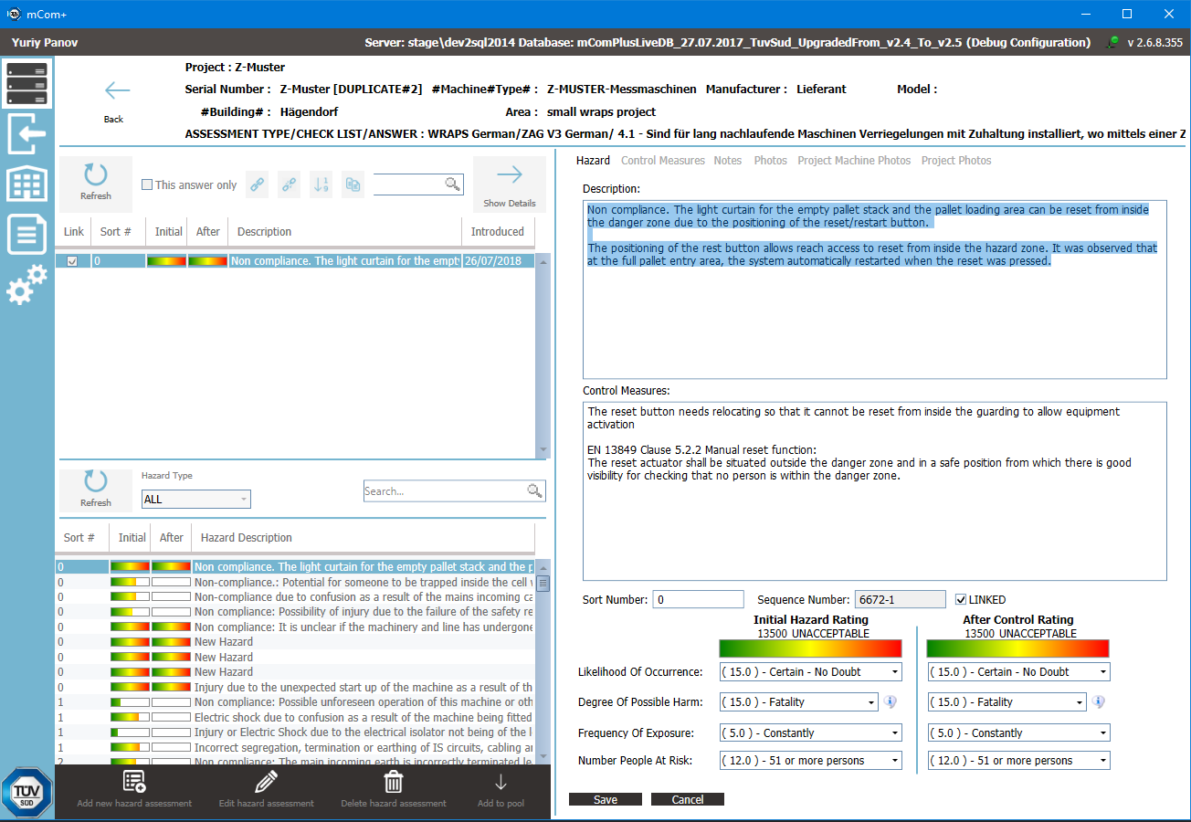This screenshot has width=1191, height=822.
Task: Click the Save button
Action: (x=606, y=799)
